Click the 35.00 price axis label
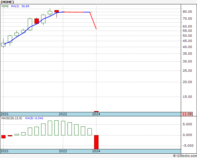The width and height of the screenshot is (197, 158). click(x=187, y=54)
